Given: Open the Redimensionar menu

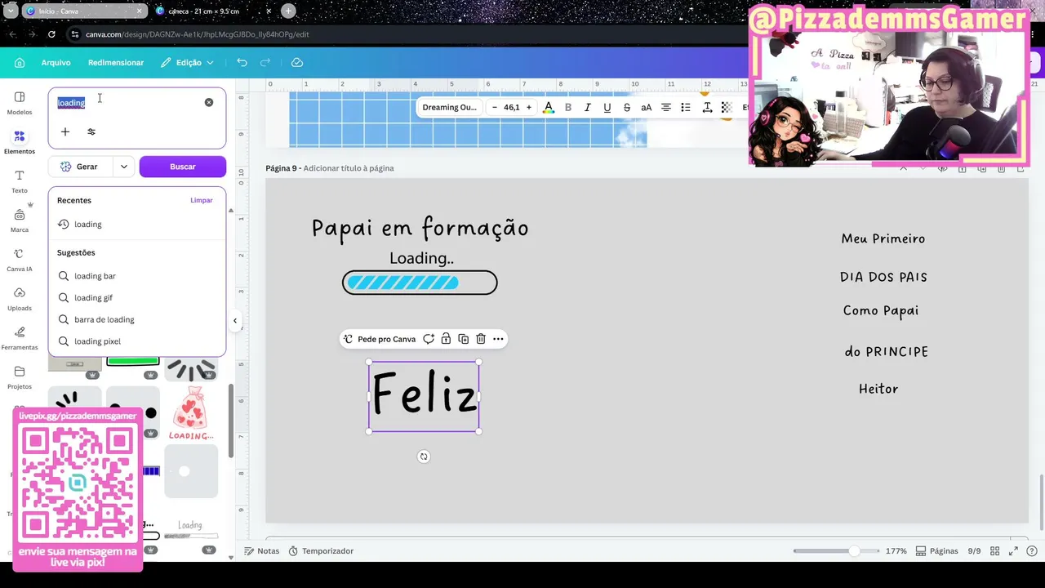Looking at the screenshot, I should tap(116, 63).
